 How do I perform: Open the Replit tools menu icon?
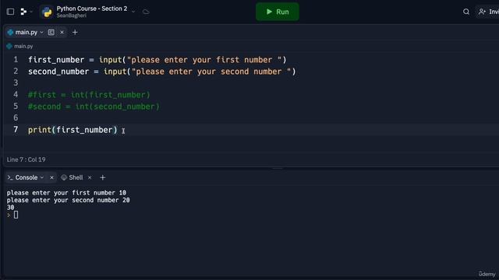23,12
